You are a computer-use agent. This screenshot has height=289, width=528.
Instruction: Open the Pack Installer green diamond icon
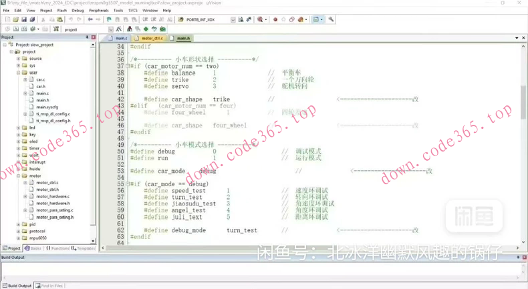pos(146,29)
